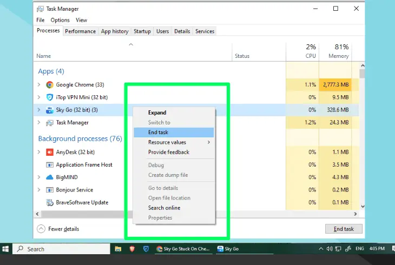Expand the AnyDesk process entry
The image size is (395, 265).
tap(39, 152)
